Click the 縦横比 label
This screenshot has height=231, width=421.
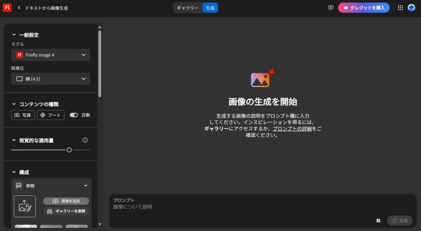[18, 68]
